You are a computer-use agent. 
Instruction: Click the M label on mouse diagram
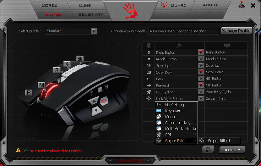click(41, 86)
